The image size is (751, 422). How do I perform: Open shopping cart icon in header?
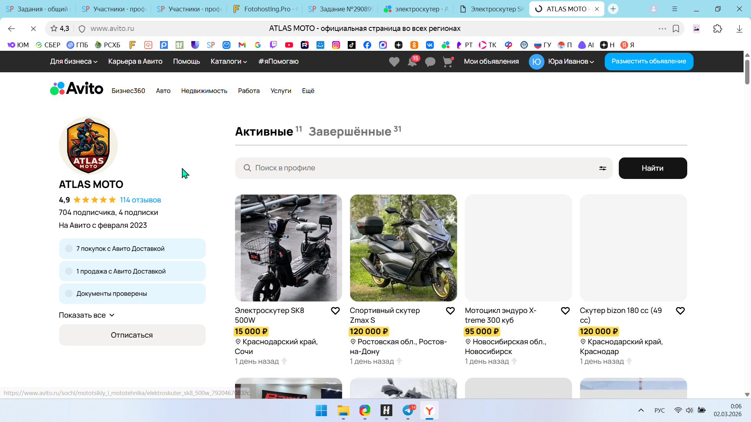(448, 62)
